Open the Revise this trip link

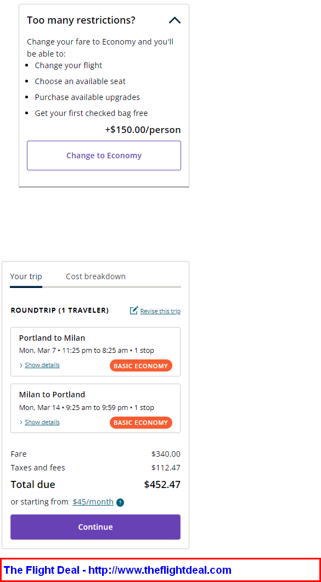pos(160,311)
